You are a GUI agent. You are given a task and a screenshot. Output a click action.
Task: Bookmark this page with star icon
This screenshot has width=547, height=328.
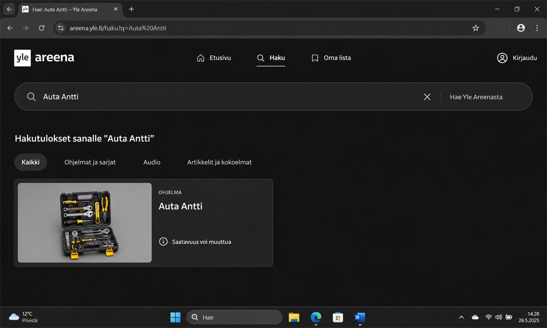click(476, 28)
